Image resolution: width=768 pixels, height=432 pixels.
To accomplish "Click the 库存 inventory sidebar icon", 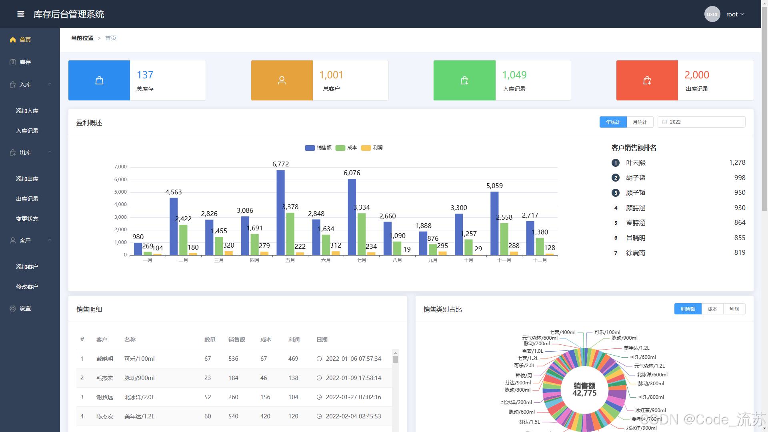I will pyautogui.click(x=13, y=62).
